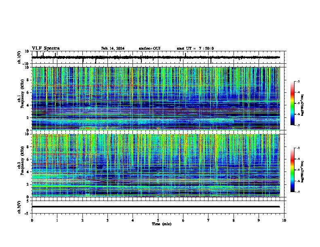Click the "2" kHz tick on ch.2 spectrogram

point(28,184)
